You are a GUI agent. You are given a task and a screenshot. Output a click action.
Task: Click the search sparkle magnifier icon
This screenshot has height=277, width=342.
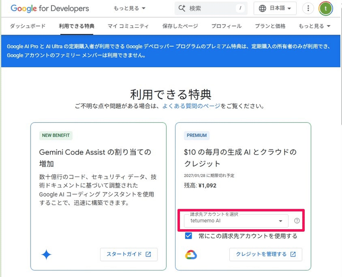pyautogui.click(x=182, y=8)
